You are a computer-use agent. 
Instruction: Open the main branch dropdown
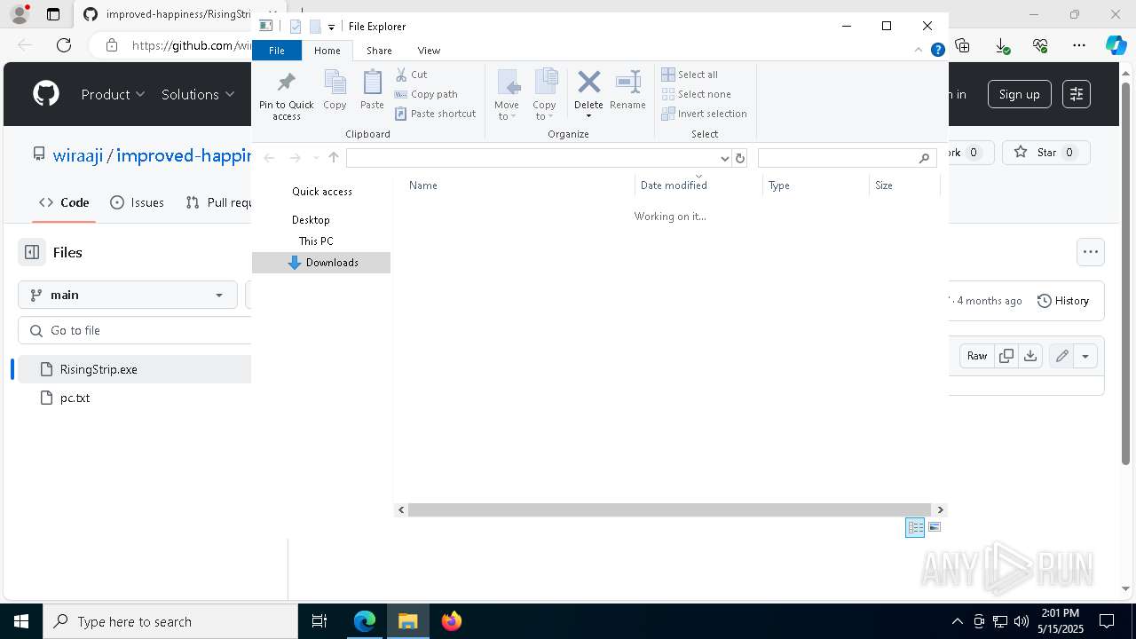click(x=128, y=295)
